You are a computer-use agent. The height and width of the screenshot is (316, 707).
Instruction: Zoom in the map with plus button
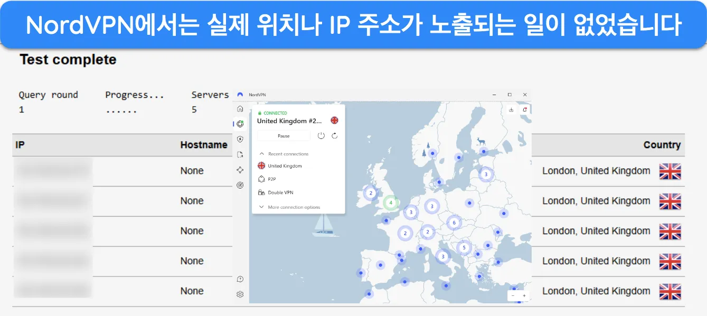point(524,296)
